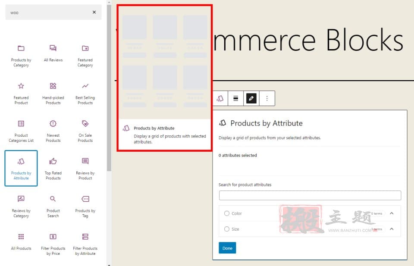
Task: Open the alignment option in block toolbar
Action: click(x=236, y=98)
